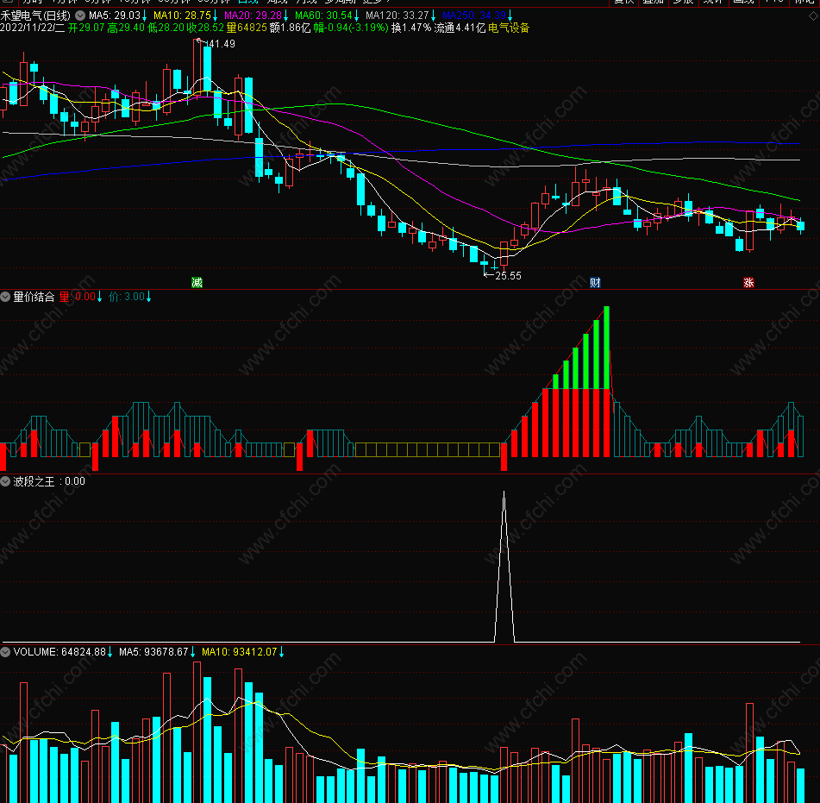Click the arrow beside volume MA10: 93412.07
This screenshot has height=803, width=820.
coord(281,652)
